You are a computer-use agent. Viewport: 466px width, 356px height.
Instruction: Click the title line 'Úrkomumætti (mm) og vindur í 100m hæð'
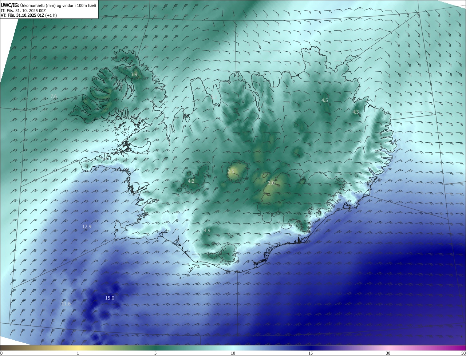(58, 5)
